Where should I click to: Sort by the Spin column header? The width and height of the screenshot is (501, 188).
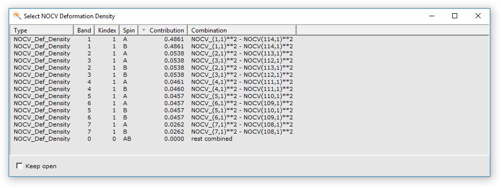(x=129, y=30)
